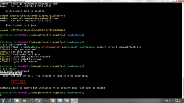The width and height of the screenshot is (184, 103).
Task: Open the gray tools taskbar app
Action: pyautogui.click(x=67, y=101)
